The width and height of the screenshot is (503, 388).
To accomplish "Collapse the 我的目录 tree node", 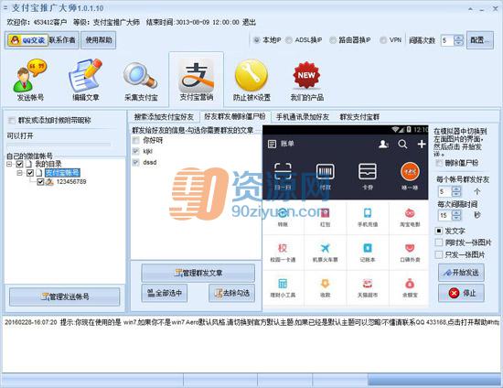I will click(x=9, y=164).
